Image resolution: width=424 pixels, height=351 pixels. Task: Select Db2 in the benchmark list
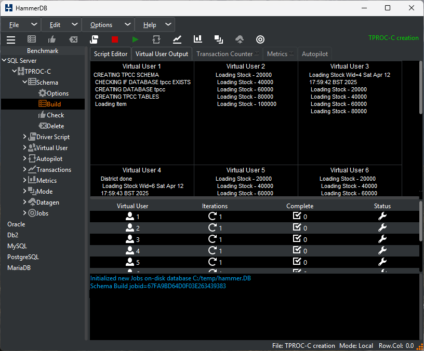12,235
